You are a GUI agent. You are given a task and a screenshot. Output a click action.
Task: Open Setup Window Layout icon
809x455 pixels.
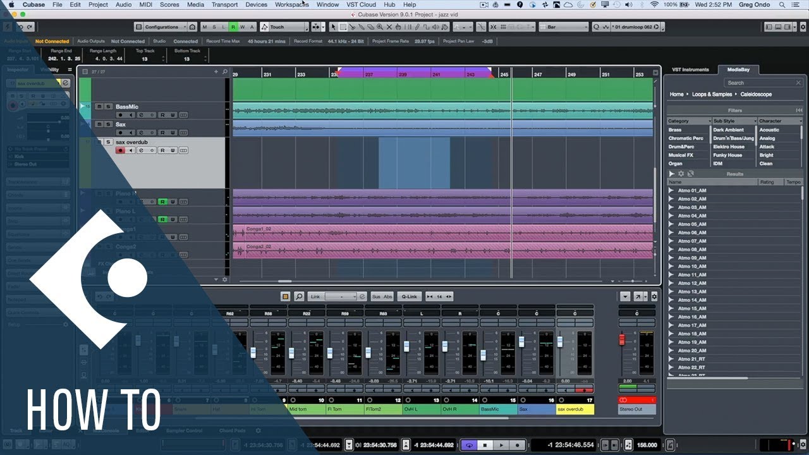794,27
